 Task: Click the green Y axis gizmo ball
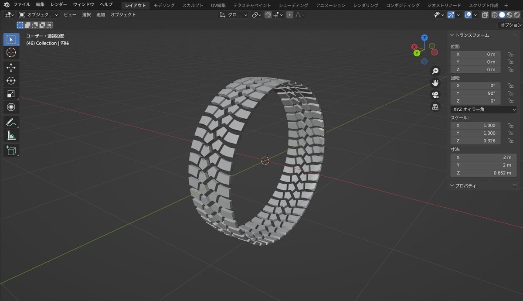[x=417, y=53]
